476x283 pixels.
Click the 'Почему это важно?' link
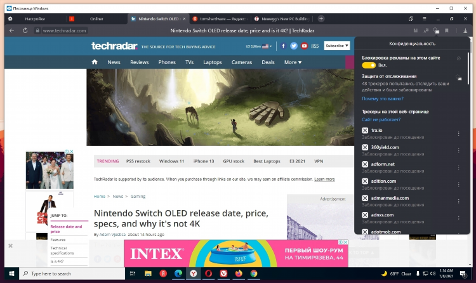point(383,99)
